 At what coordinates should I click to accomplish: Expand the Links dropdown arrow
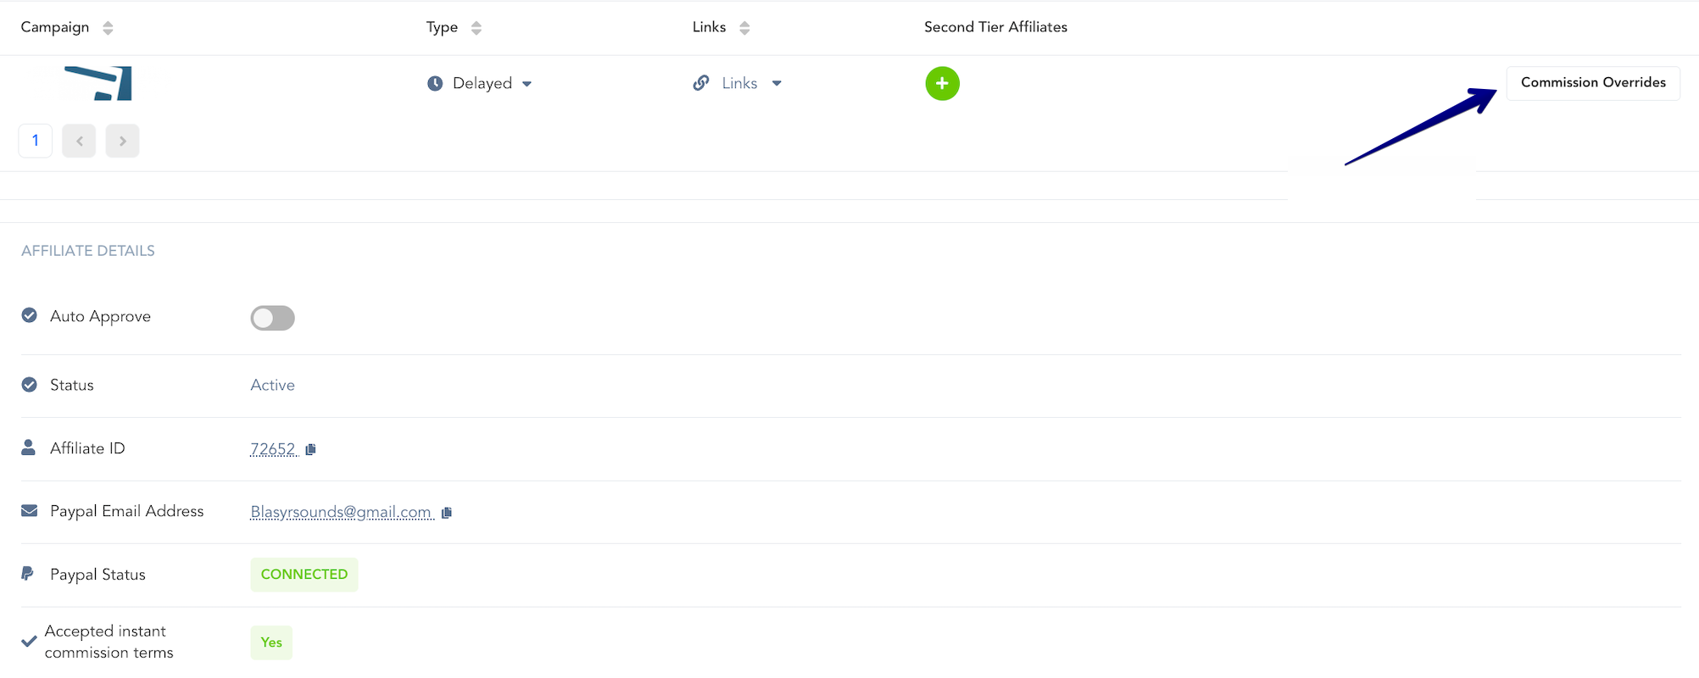click(777, 84)
